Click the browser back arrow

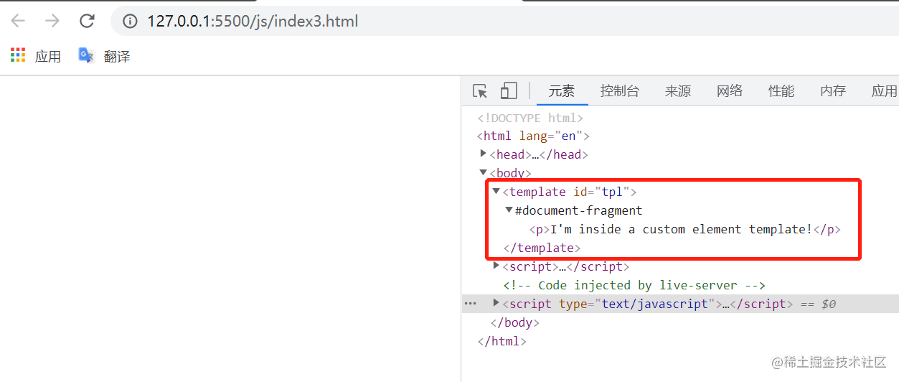(18, 21)
